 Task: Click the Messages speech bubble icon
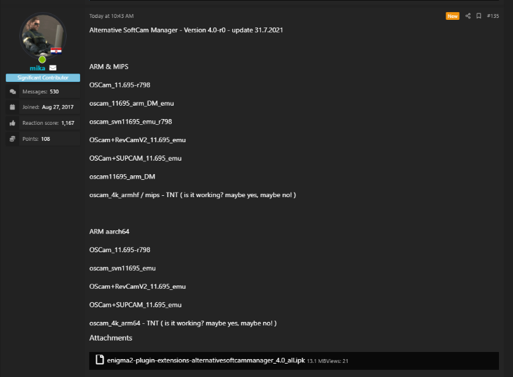pos(13,92)
